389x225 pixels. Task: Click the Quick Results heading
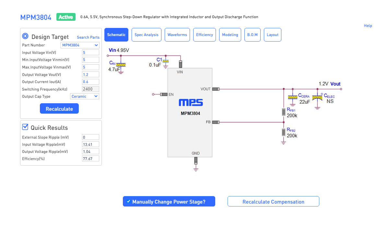click(x=49, y=128)
